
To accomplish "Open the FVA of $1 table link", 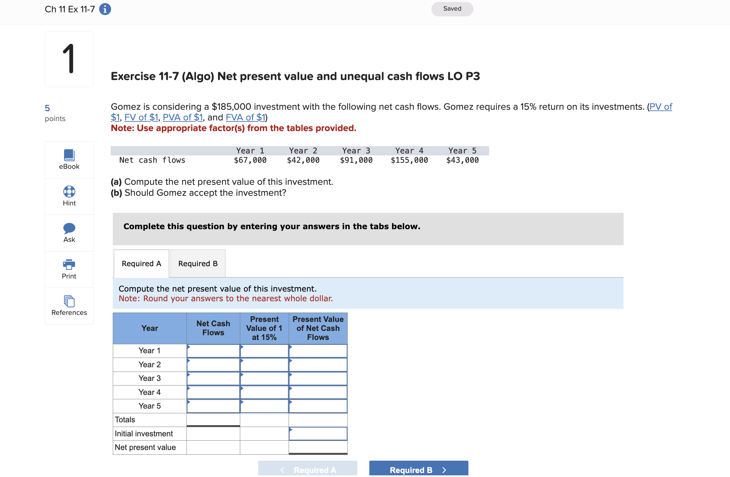I will [x=246, y=117].
